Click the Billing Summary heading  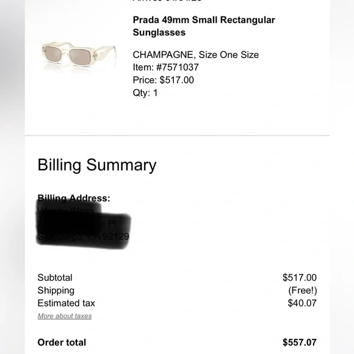[x=97, y=165]
